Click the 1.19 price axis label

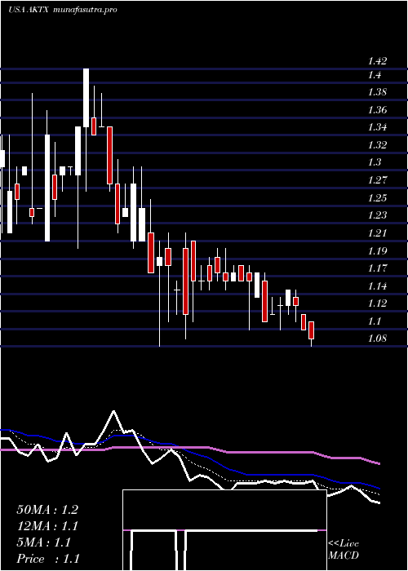(376, 250)
